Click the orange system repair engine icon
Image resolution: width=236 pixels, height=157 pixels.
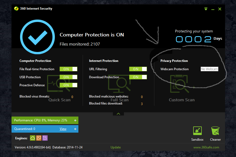tap(39, 138)
